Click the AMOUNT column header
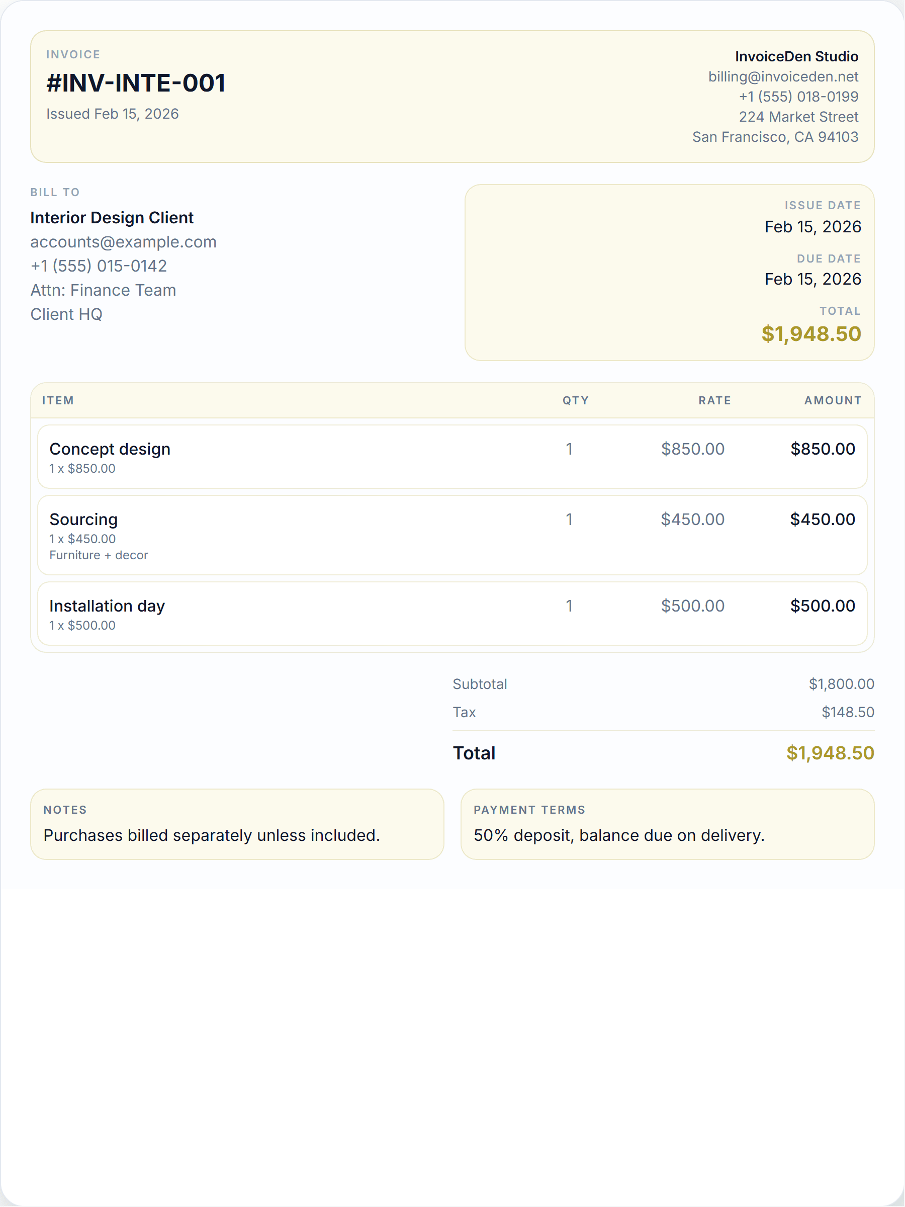 point(833,400)
